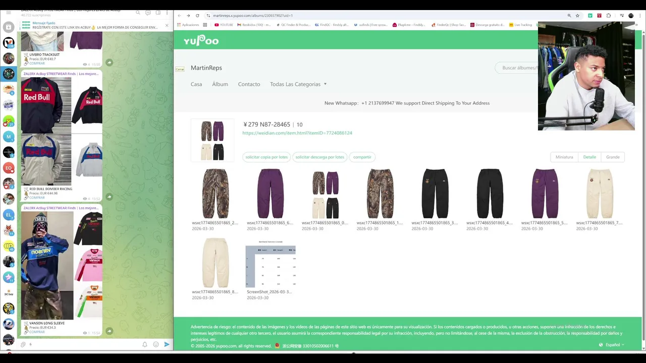Open the M chat in Telegram sidebar
Image resolution: width=646 pixels, height=363 pixels.
(x=8, y=137)
